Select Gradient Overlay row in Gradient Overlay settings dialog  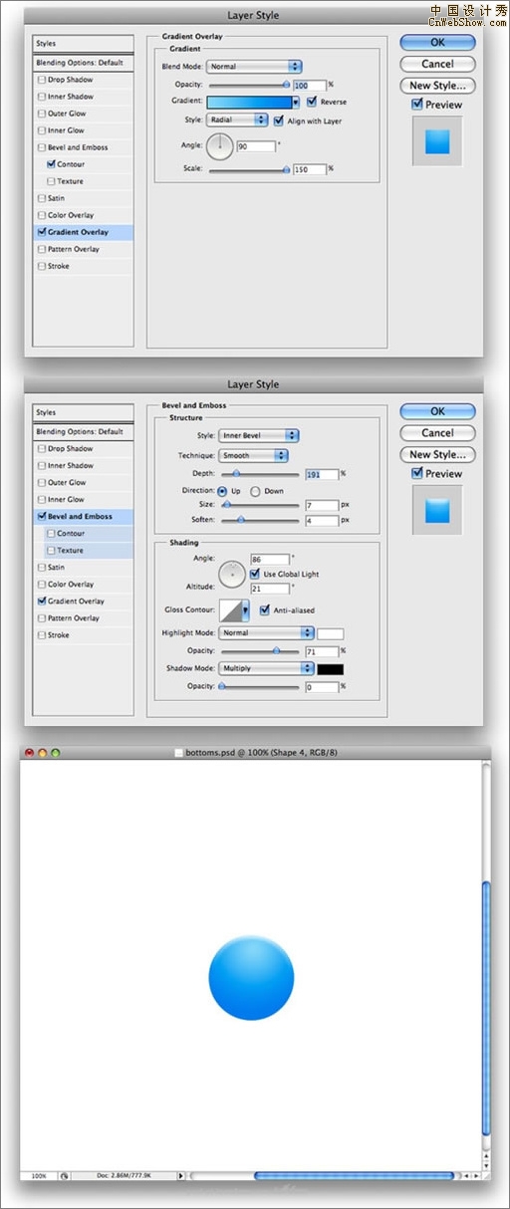coord(83,232)
